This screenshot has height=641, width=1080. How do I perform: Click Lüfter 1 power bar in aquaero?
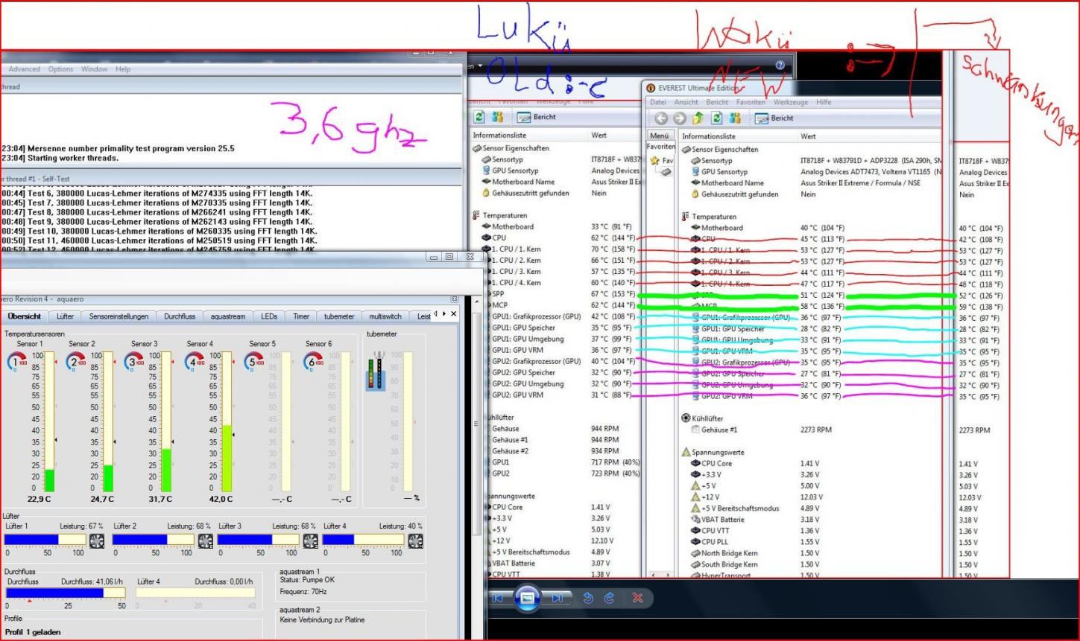[x=46, y=540]
